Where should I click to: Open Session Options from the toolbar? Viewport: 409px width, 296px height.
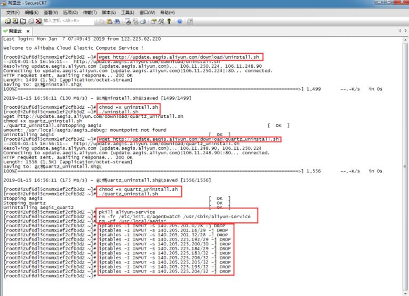154,21
